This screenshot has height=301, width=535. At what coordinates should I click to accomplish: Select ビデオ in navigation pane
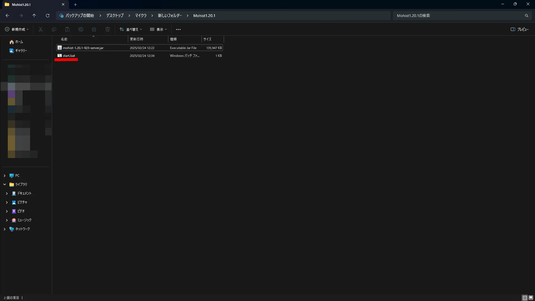tap(21, 211)
